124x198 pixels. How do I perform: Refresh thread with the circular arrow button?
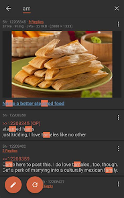pyautogui.click(x=35, y=185)
